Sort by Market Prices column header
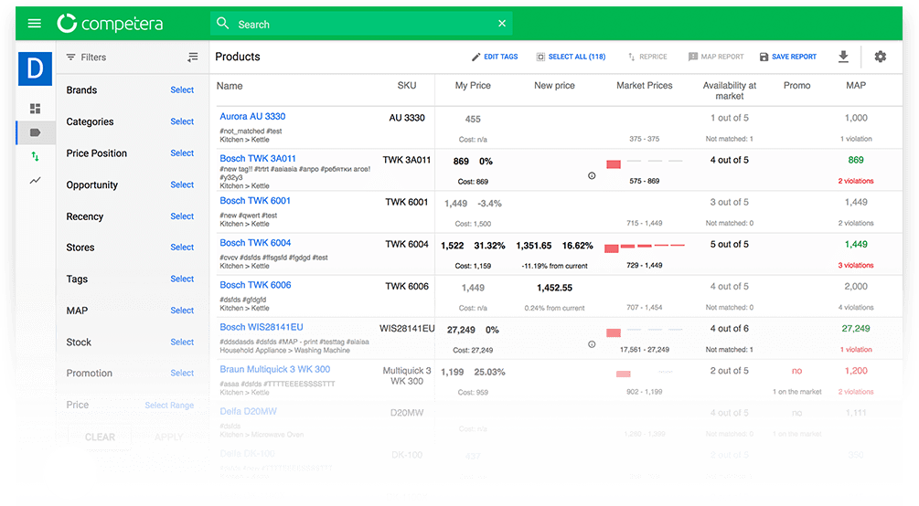 [x=644, y=86]
